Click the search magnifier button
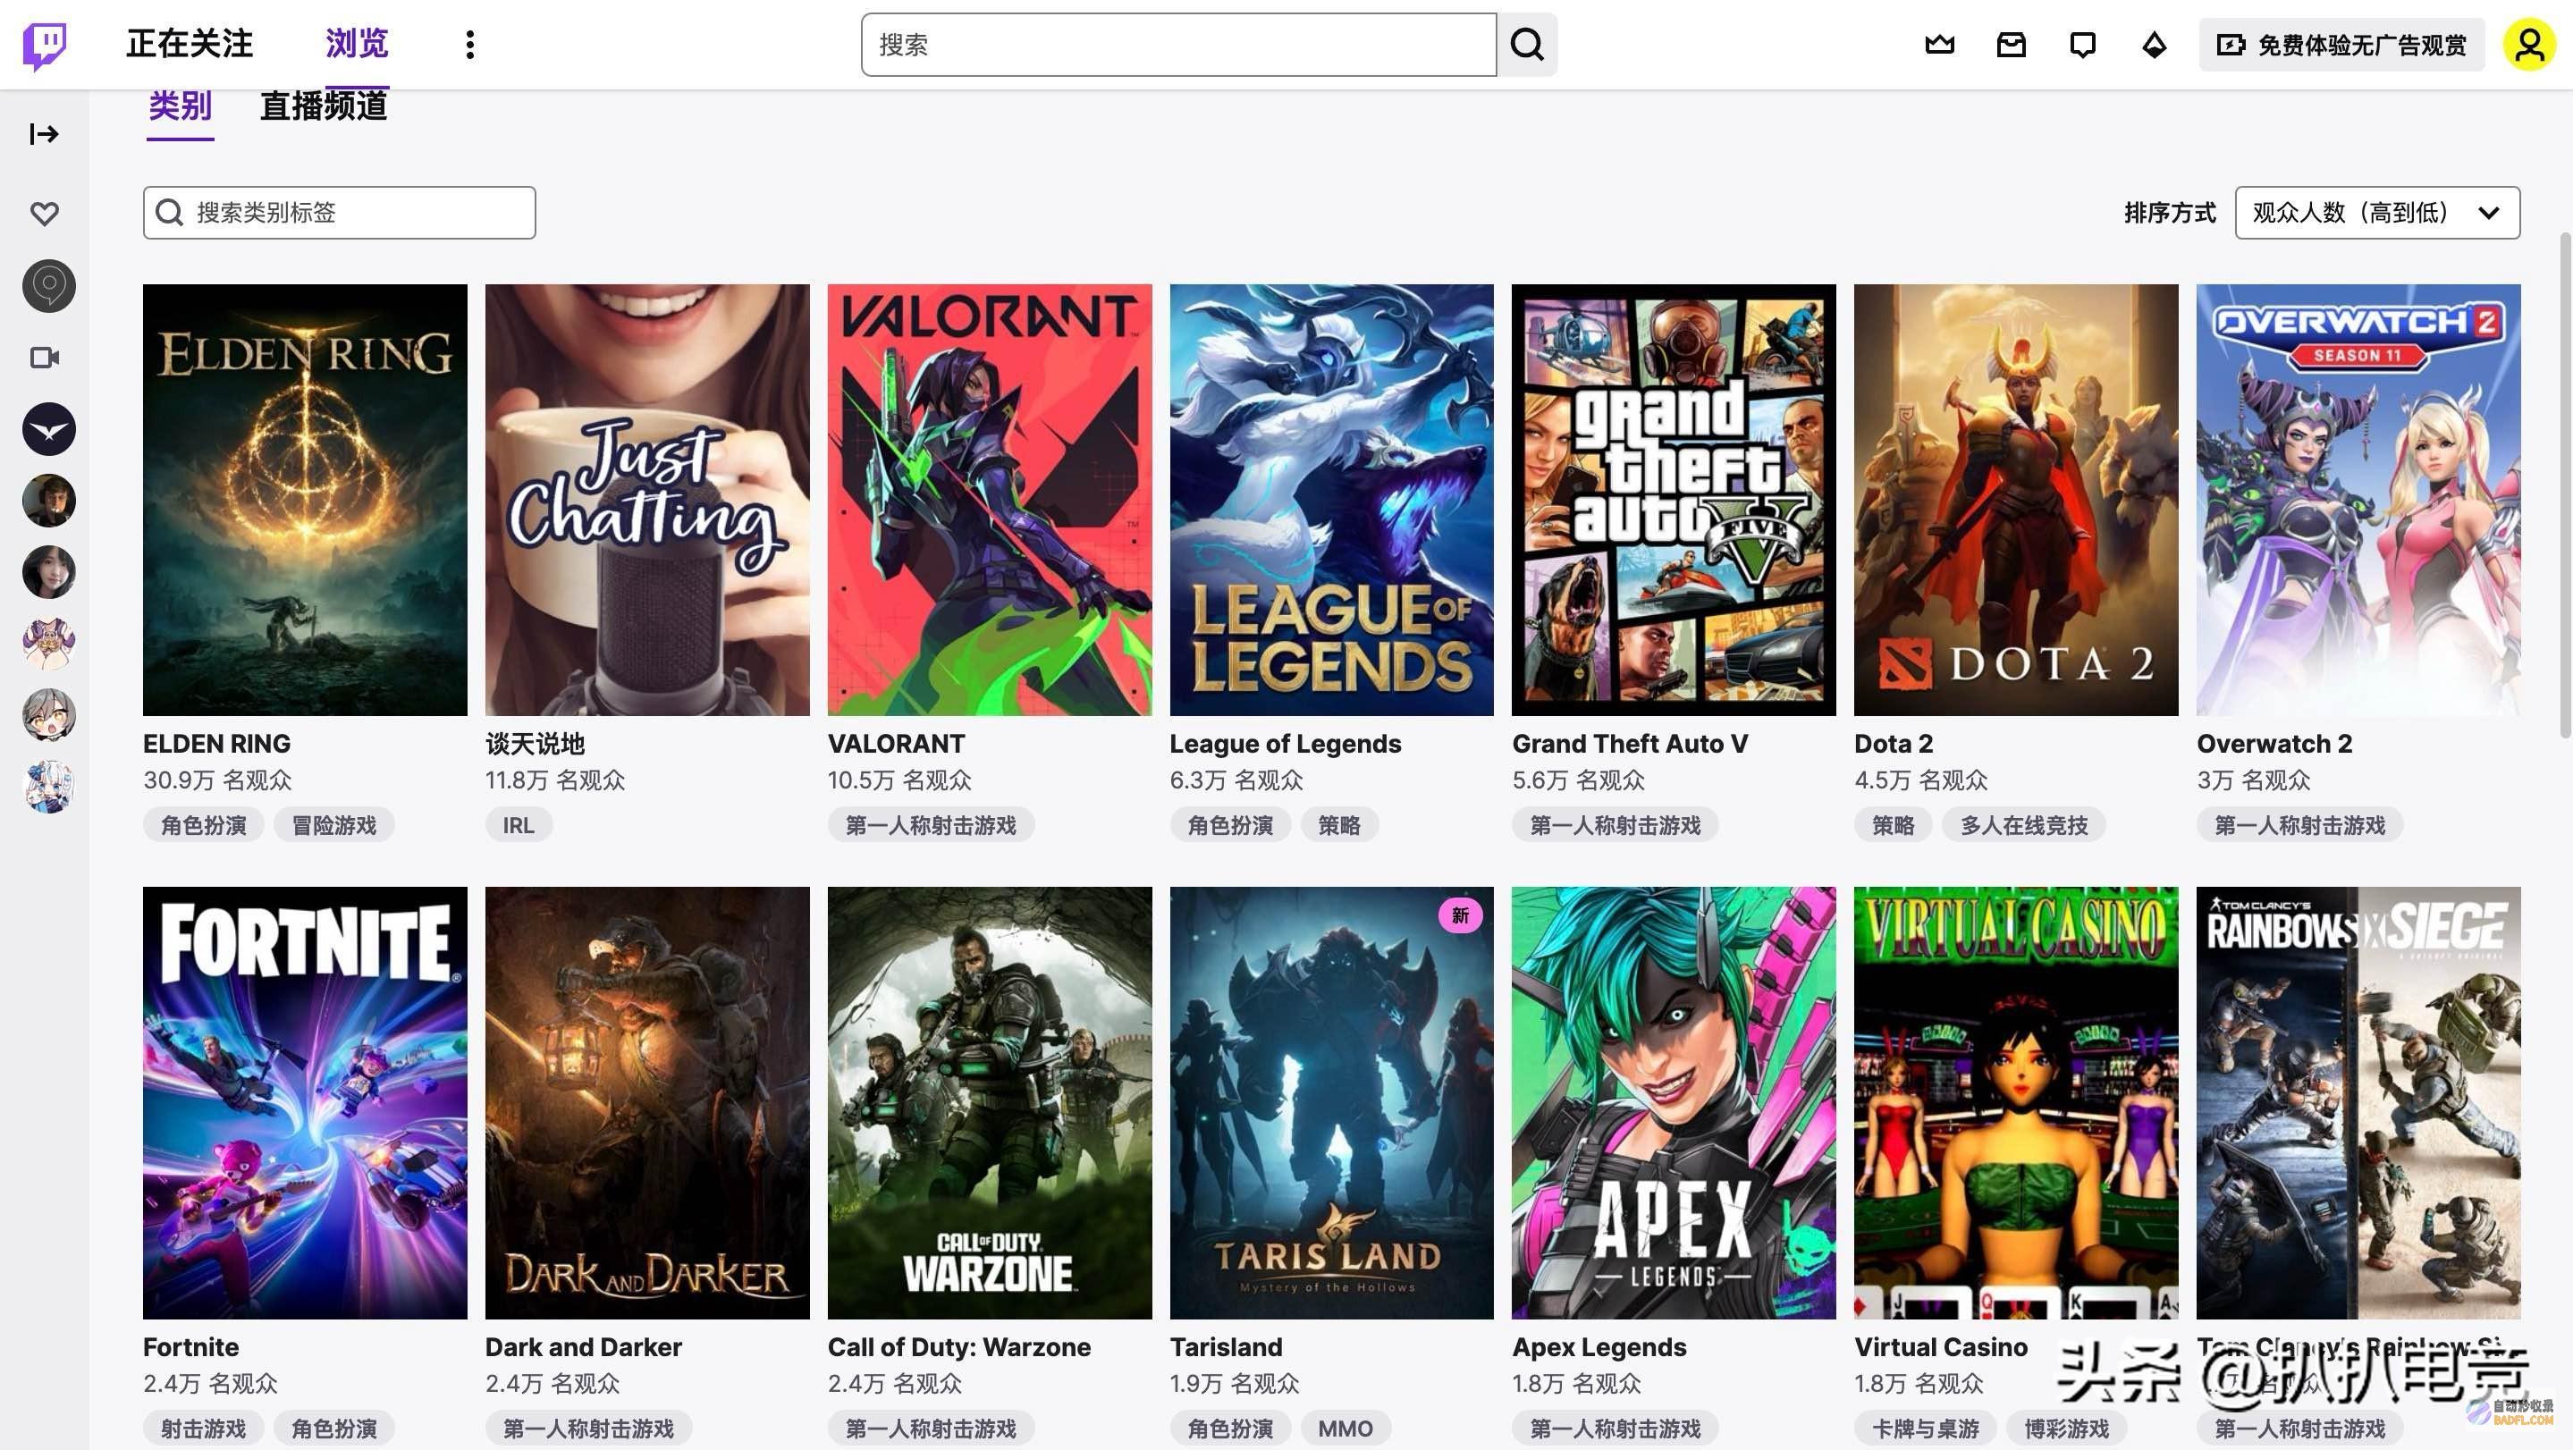The image size is (2573, 1450). tap(1527, 45)
